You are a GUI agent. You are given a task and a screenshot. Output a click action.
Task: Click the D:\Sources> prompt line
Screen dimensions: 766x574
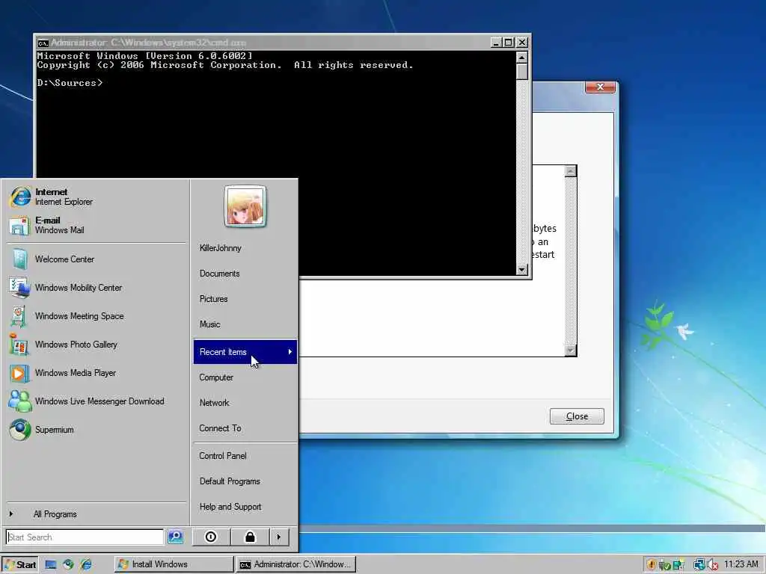[x=70, y=83]
